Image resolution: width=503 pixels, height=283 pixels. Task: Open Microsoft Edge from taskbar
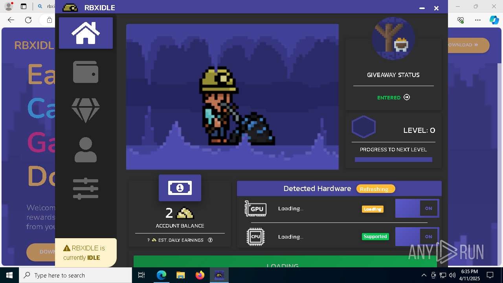click(x=162, y=275)
